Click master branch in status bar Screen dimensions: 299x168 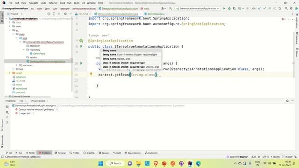coord(287,157)
